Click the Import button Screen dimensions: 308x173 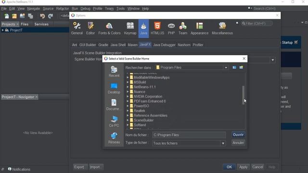[96, 167]
